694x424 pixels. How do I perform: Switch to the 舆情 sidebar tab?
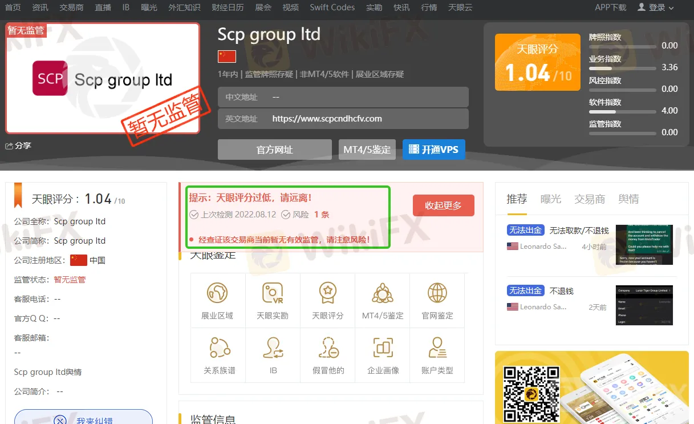[x=628, y=199]
